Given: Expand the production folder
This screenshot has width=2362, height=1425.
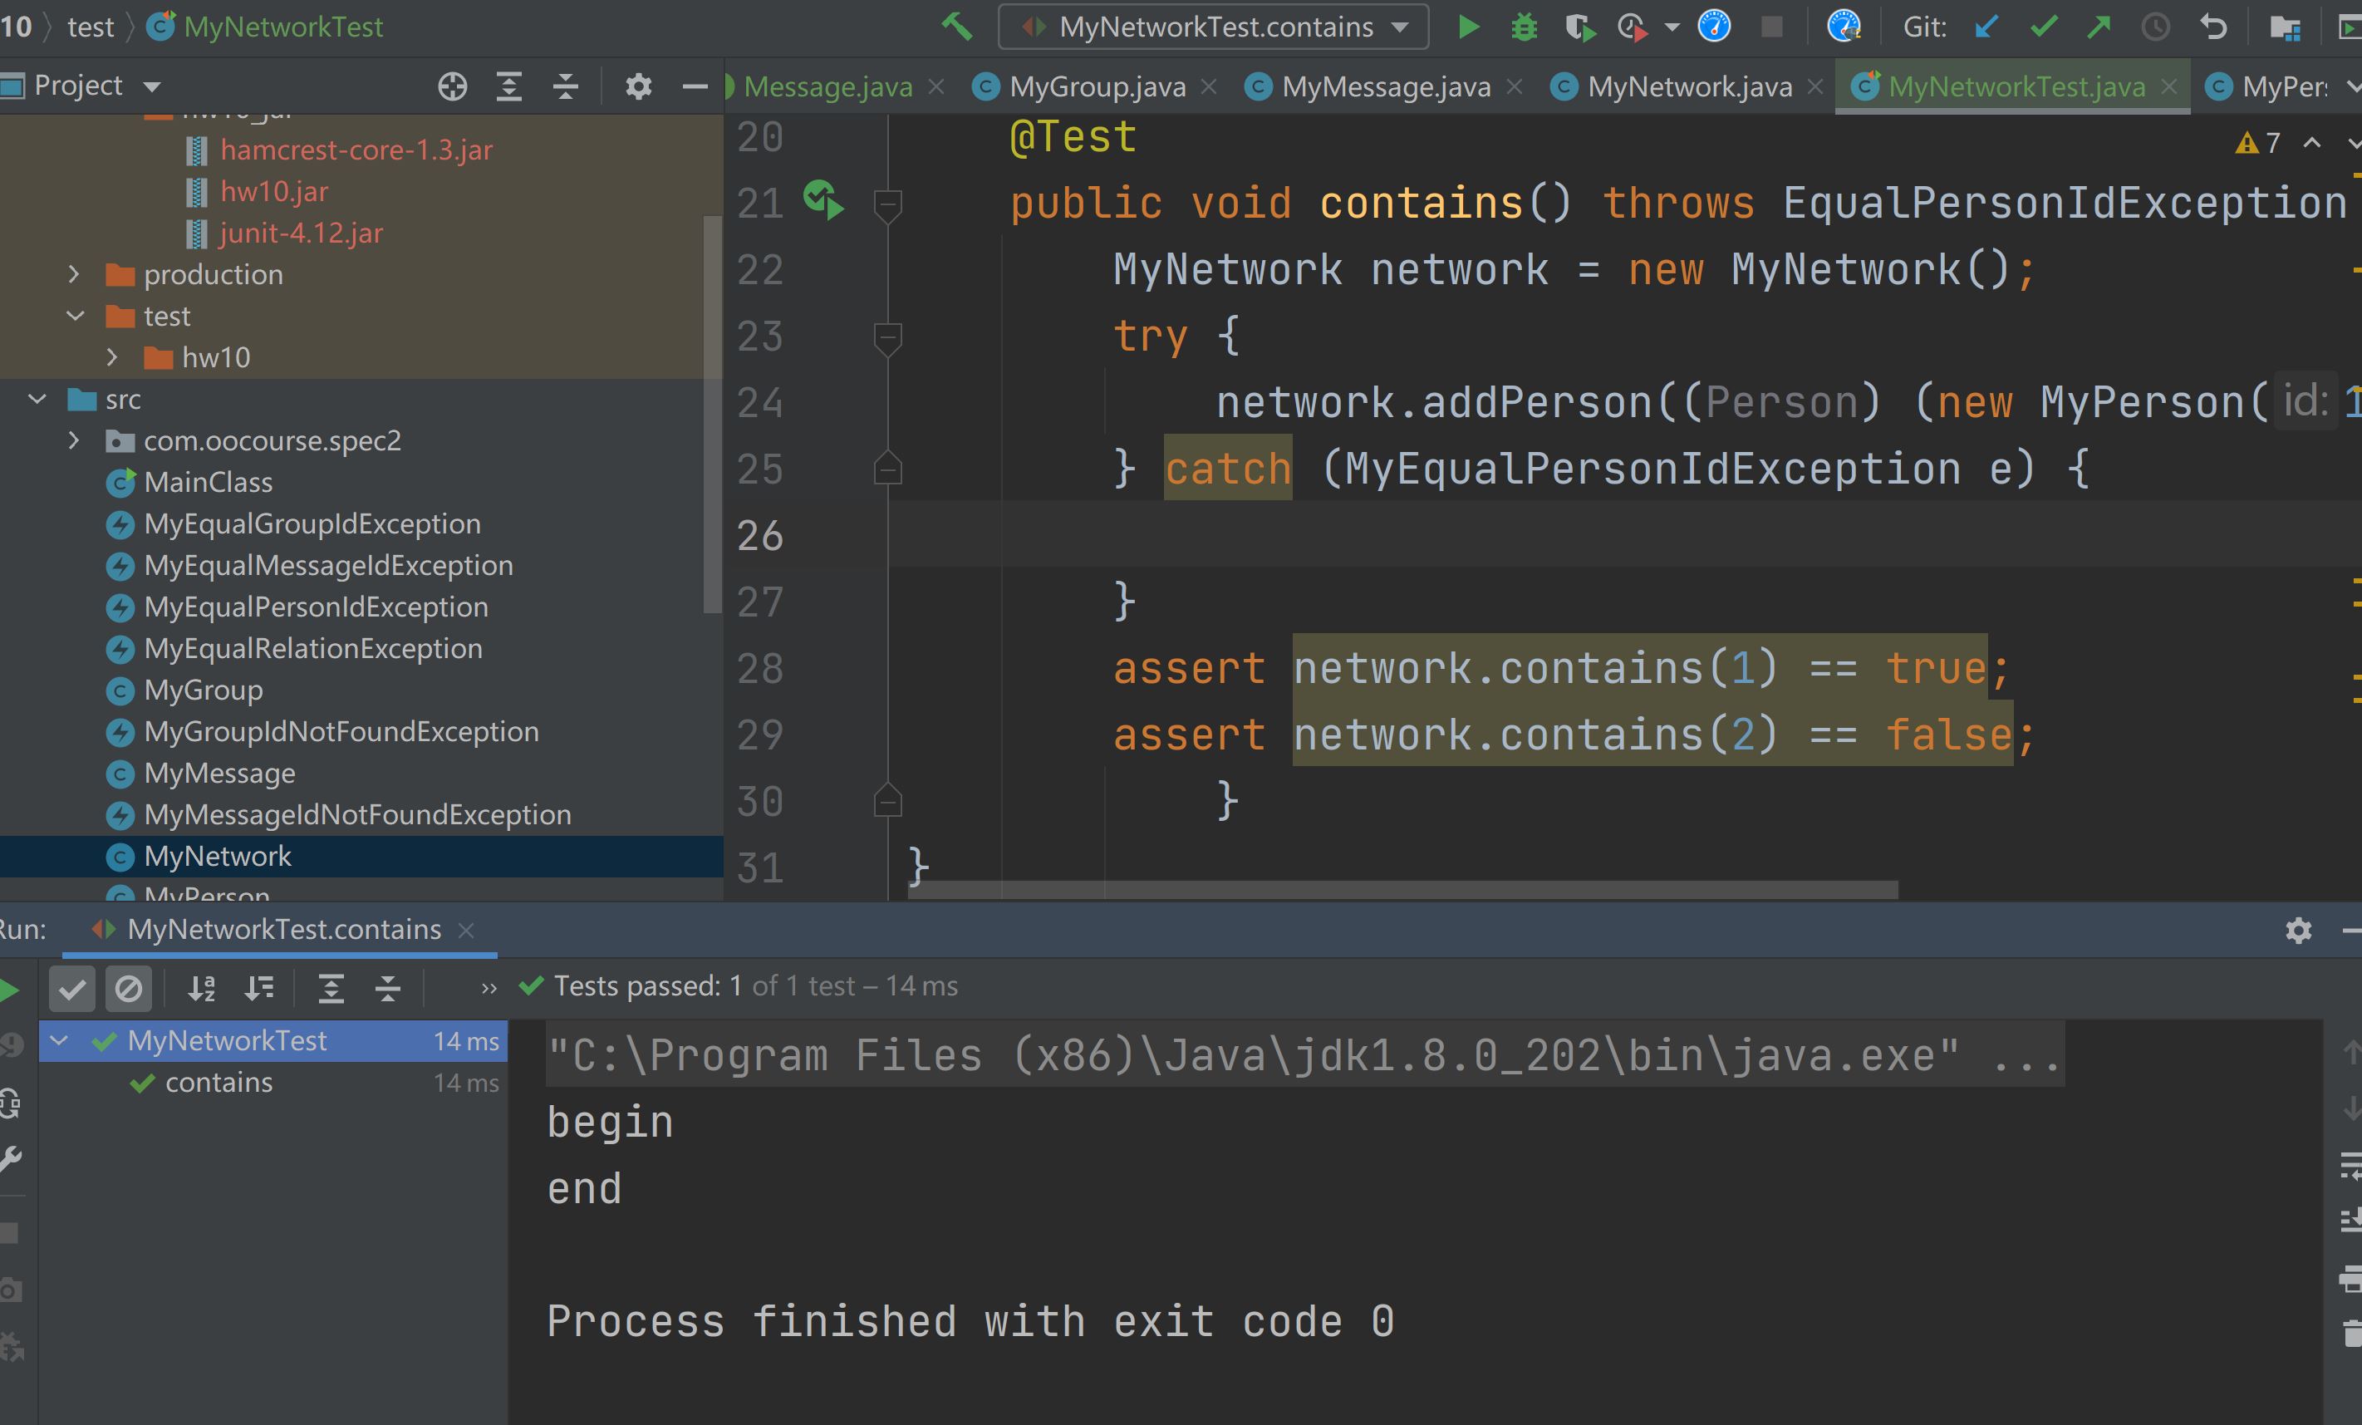Looking at the screenshot, I should [74, 274].
